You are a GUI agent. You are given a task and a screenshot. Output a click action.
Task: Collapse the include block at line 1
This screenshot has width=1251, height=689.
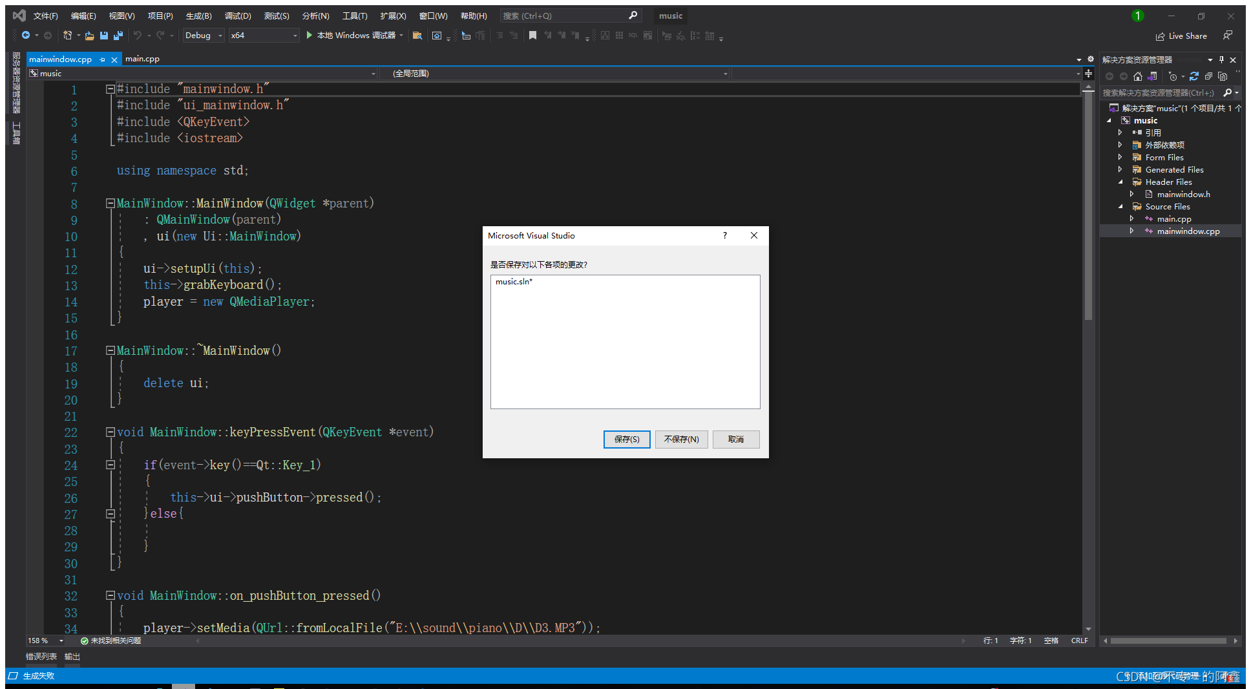[x=110, y=89]
